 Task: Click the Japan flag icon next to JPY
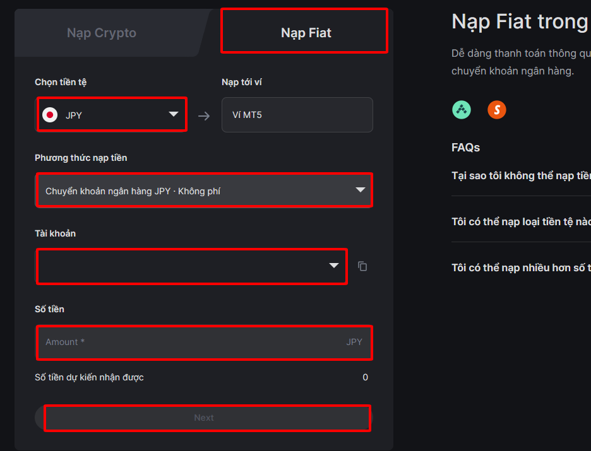tap(50, 115)
